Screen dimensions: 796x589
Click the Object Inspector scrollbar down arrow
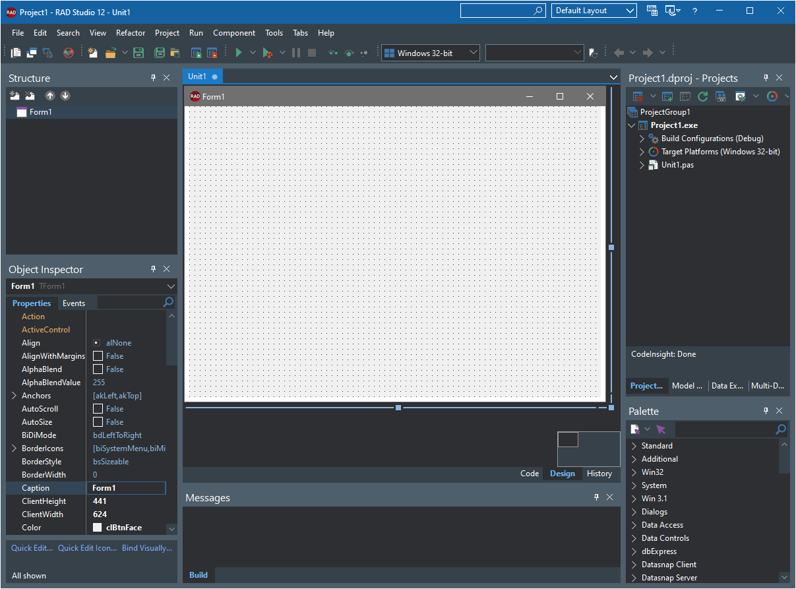(x=171, y=529)
